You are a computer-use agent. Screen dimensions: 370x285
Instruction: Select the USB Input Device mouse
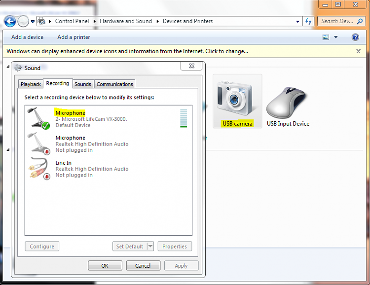tap(288, 106)
